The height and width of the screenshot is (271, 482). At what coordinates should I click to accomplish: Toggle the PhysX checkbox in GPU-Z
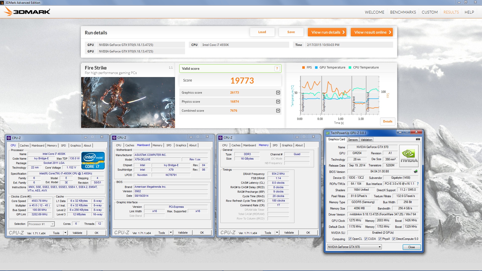380,239
